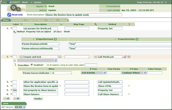
Task: Click the loop icon under step 2
Action: point(15,61)
